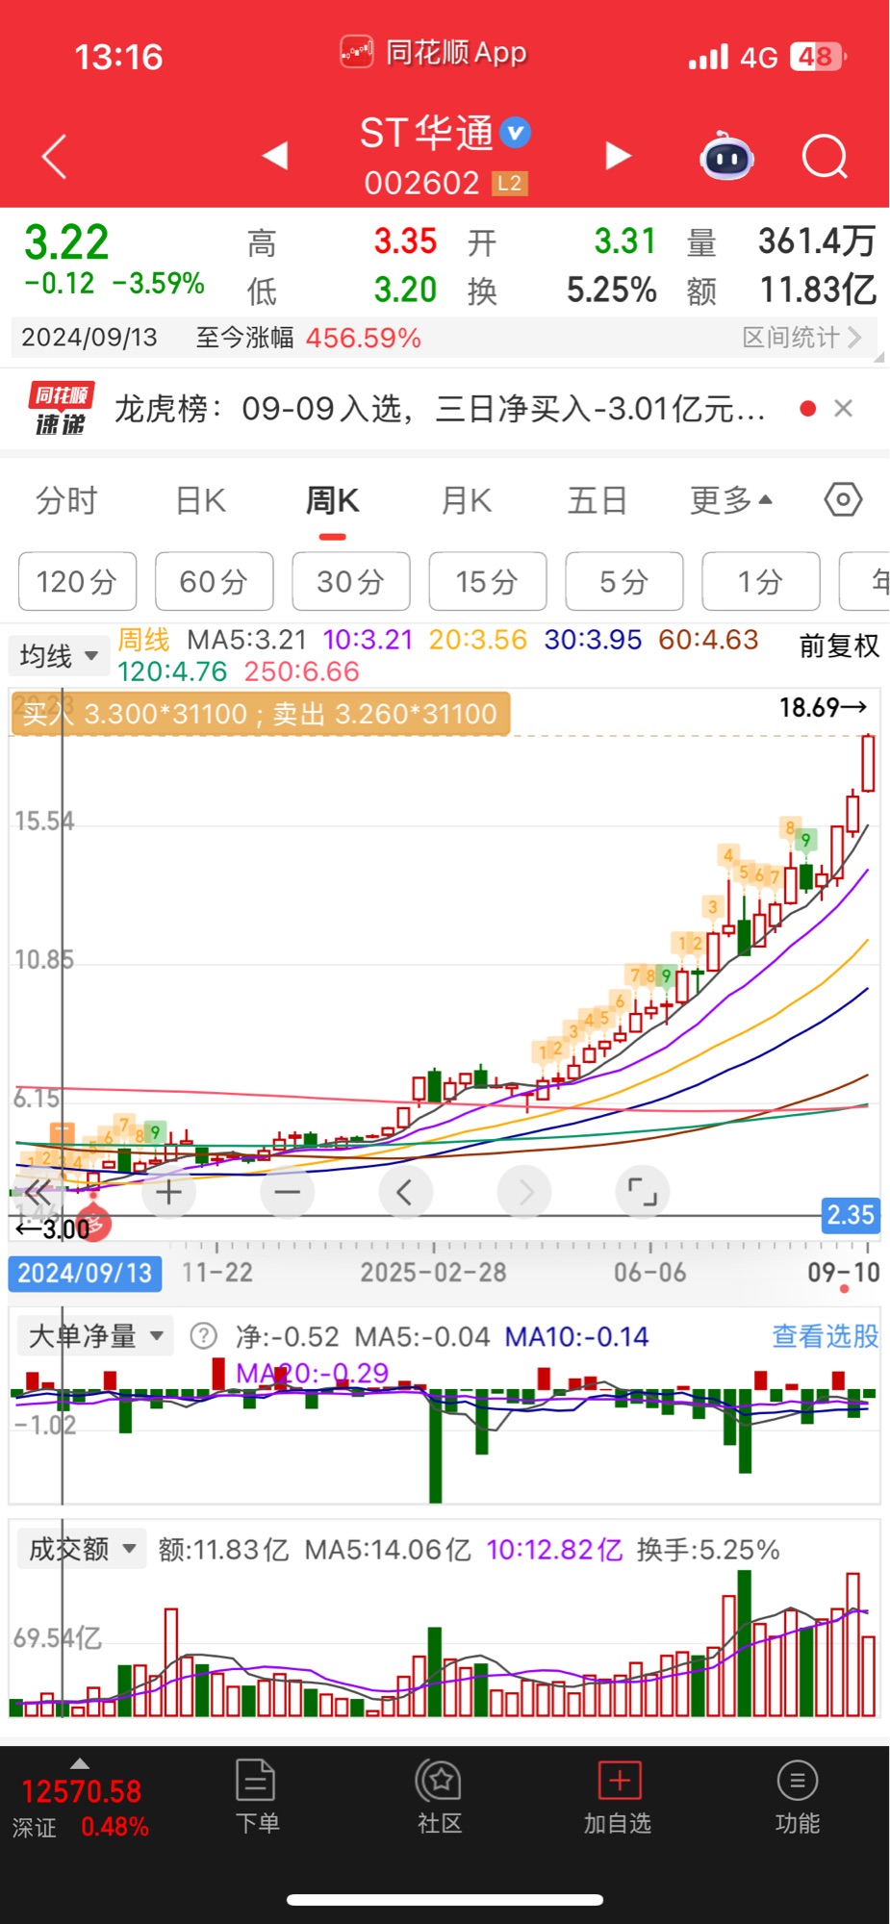Expand the 深证 index bar
This screenshot has height=1924, width=890.
(x=81, y=1763)
